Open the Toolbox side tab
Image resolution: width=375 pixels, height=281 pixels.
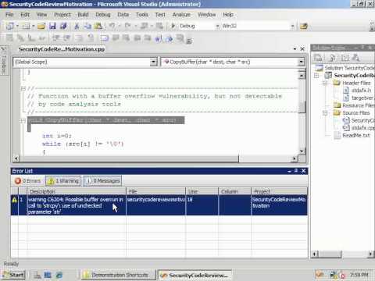(4, 61)
